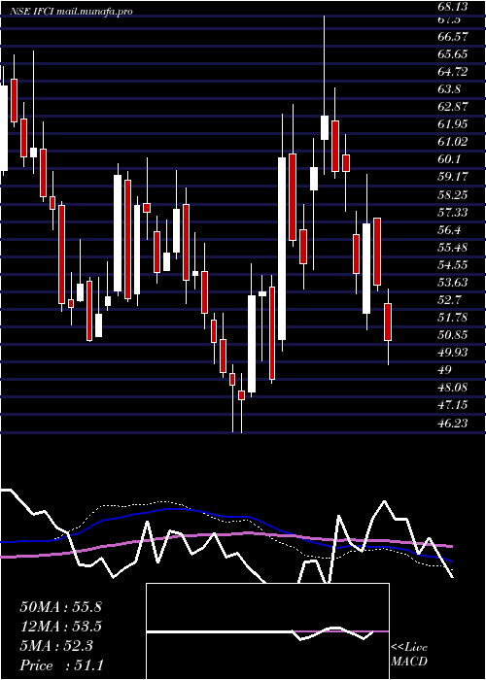The height and width of the screenshot is (680, 486).
Task: Click the 59.17 price axis label
Action: pos(453,177)
